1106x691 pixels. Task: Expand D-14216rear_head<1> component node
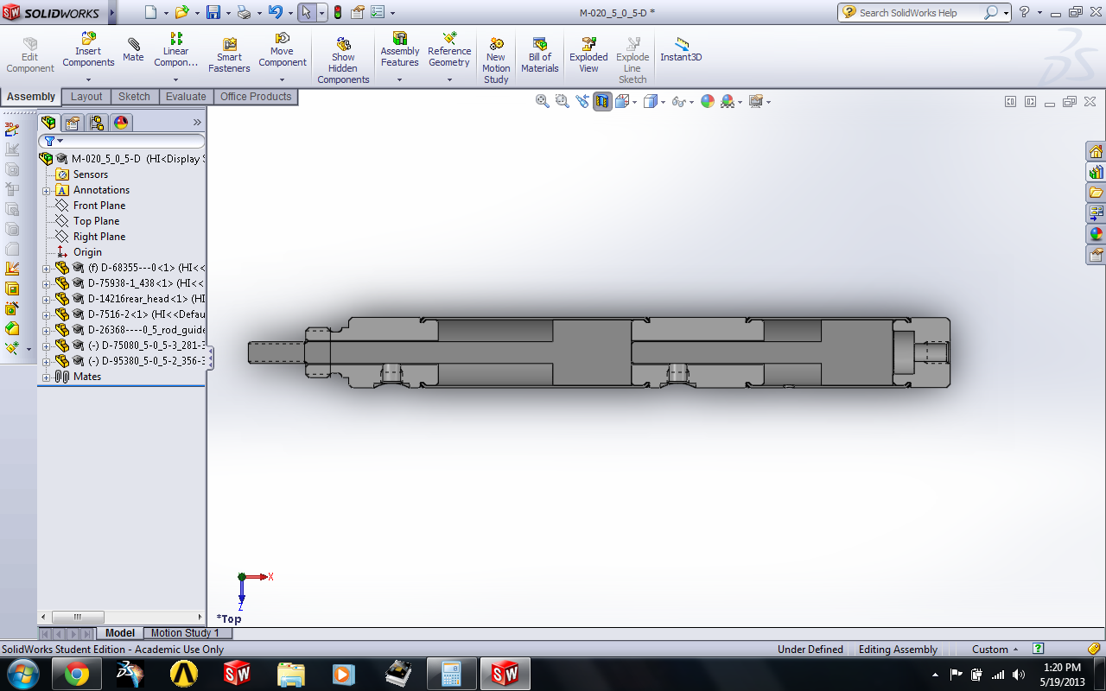click(47, 299)
